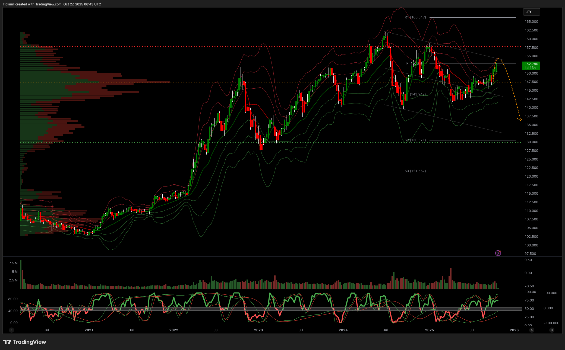Select the R1 (166.317) pivot label
Viewport: 565px width, 350px height.
pos(415,17)
